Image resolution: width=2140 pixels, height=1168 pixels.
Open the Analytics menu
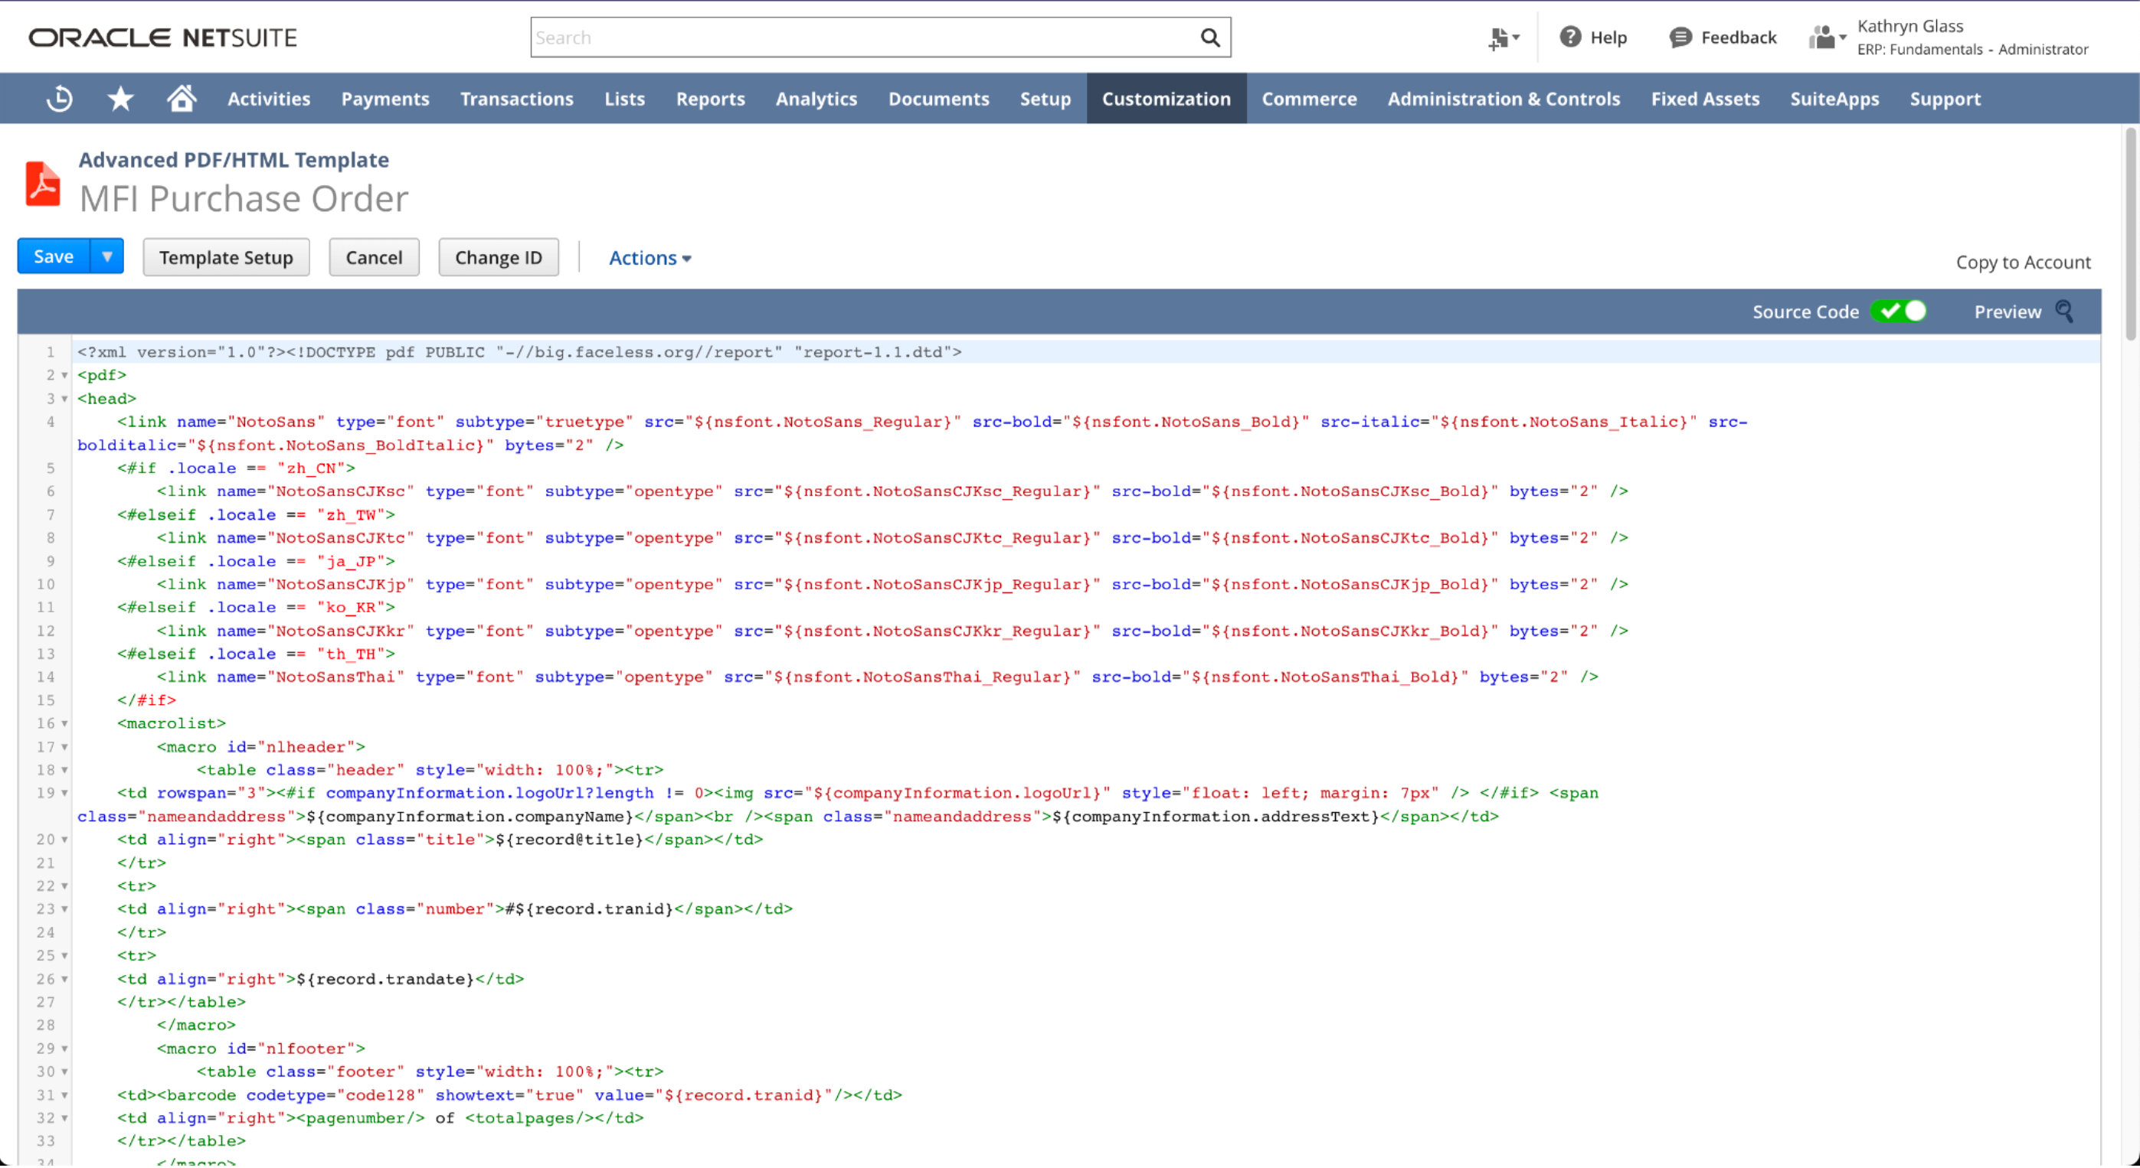(x=816, y=99)
